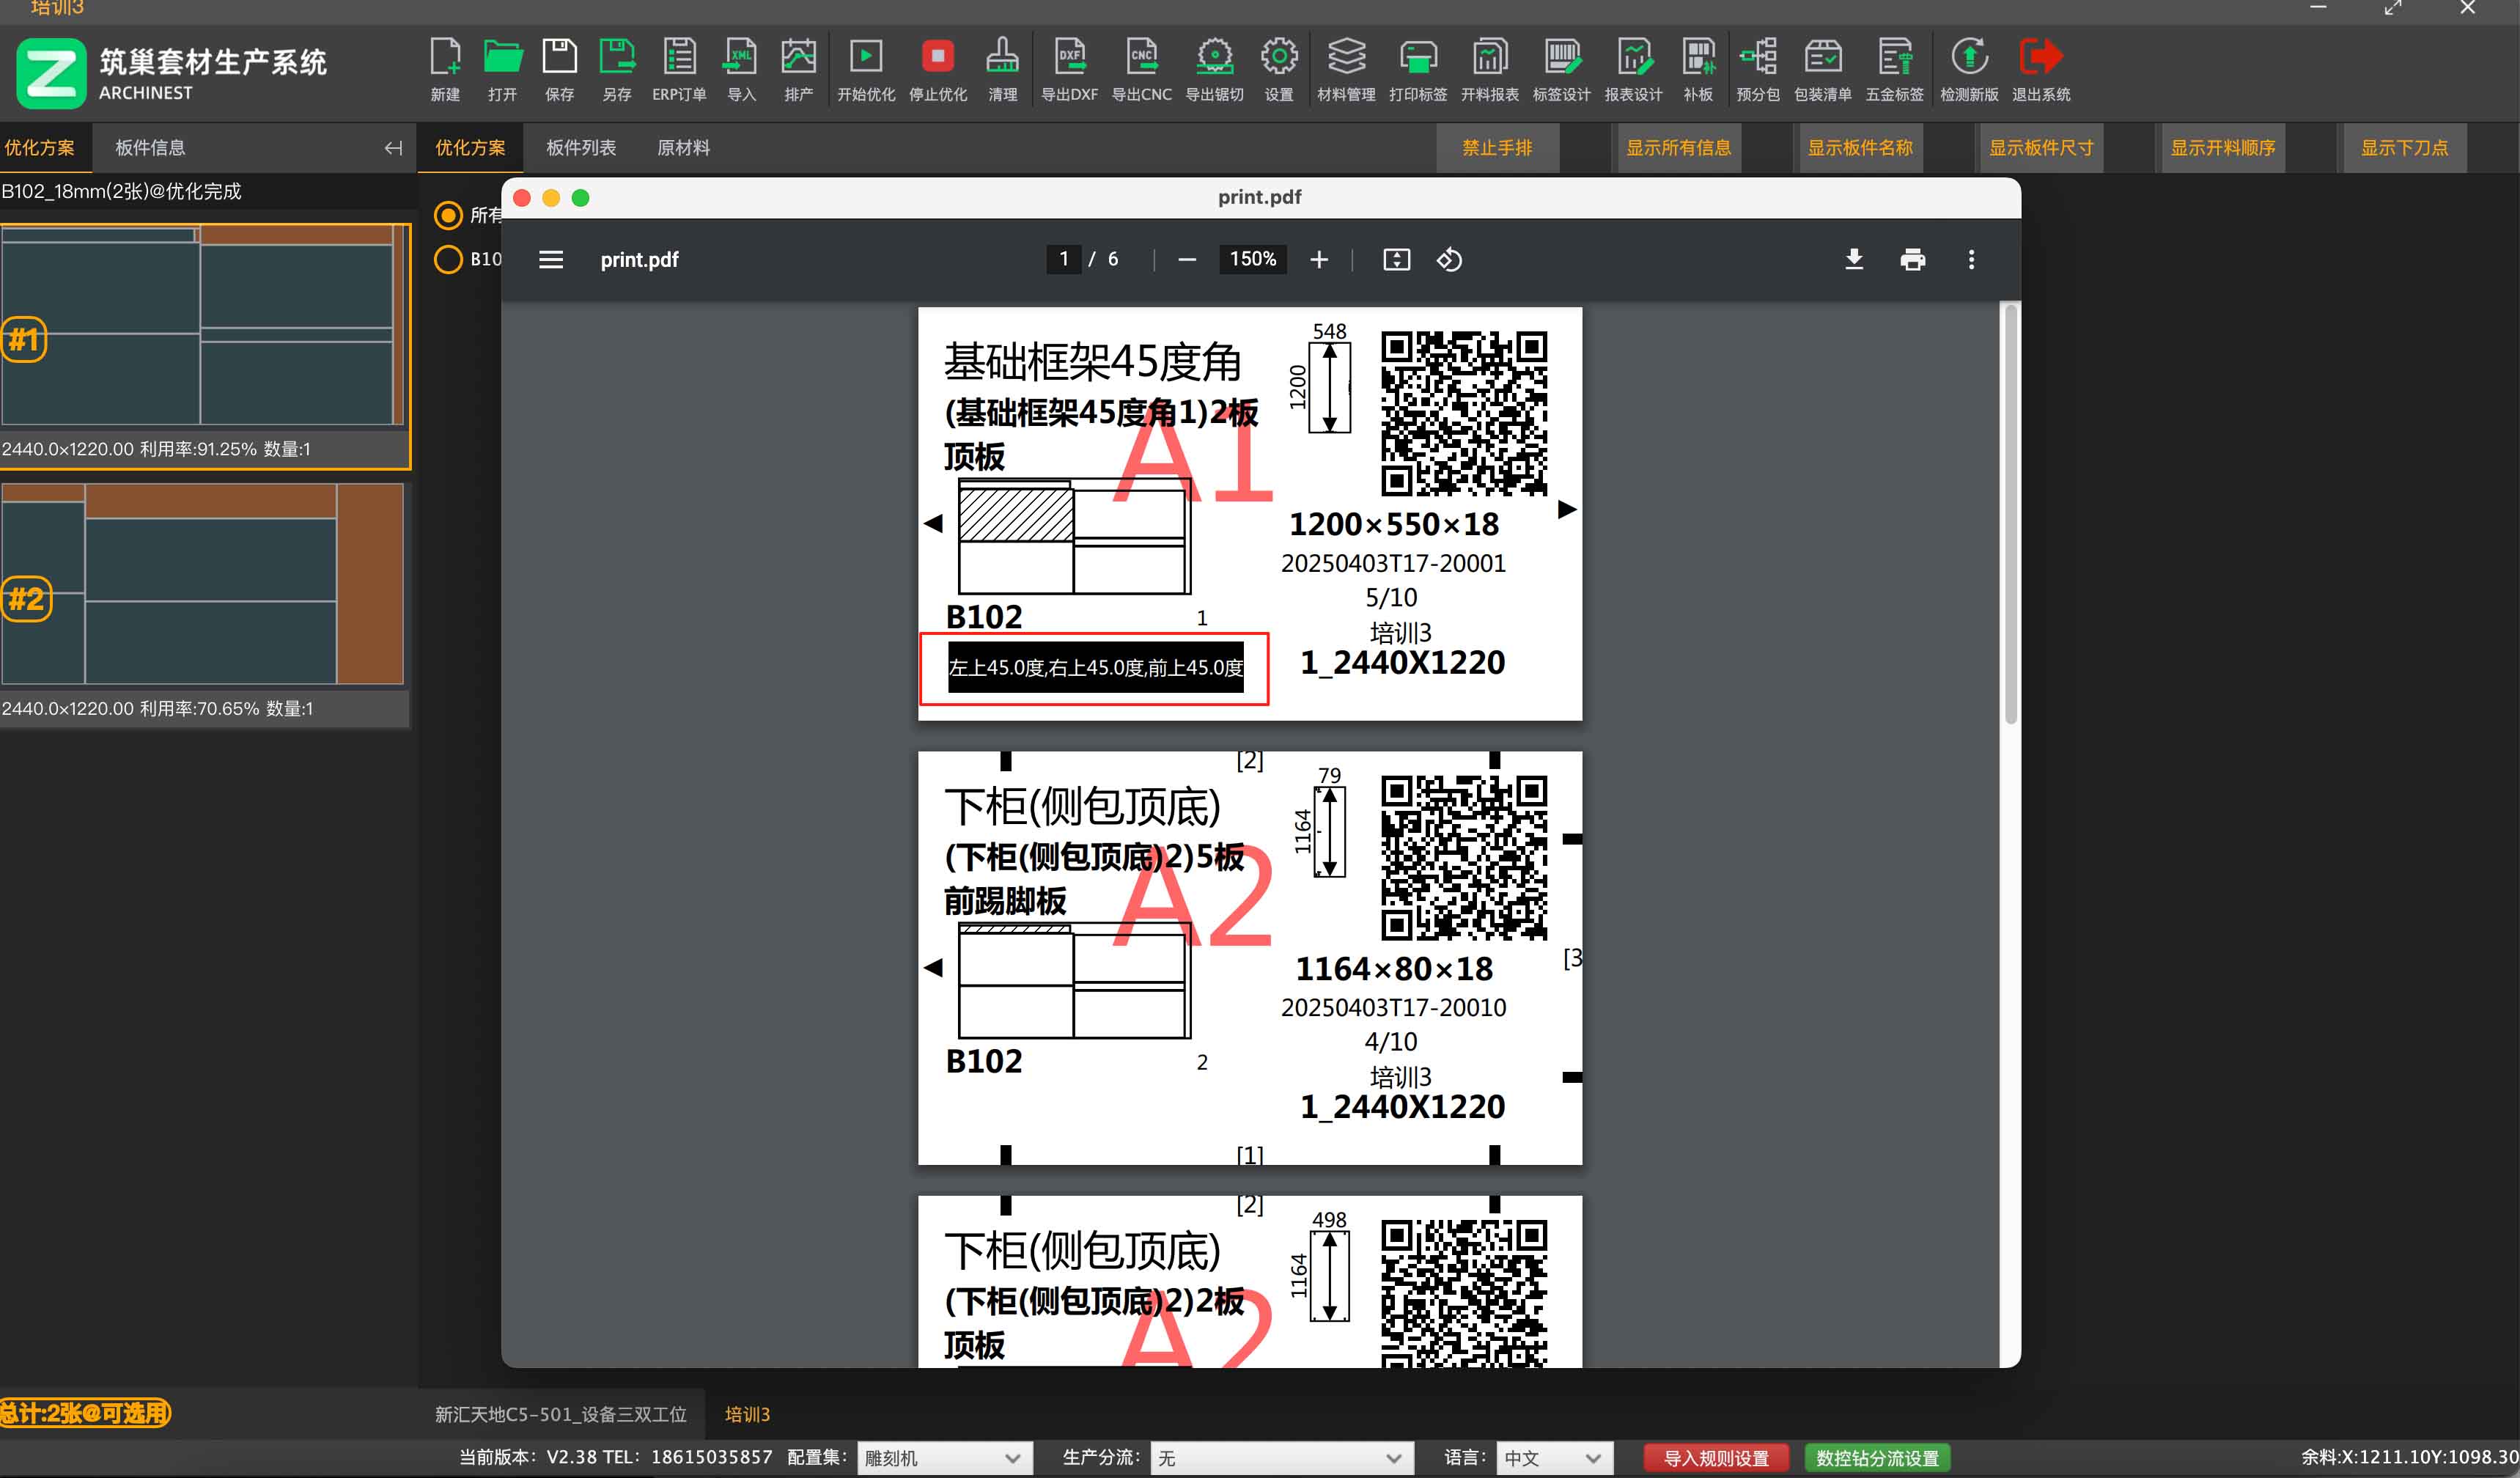2520x1478 pixels.
Task: Switch to the 板件列表 tab
Action: [x=580, y=147]
